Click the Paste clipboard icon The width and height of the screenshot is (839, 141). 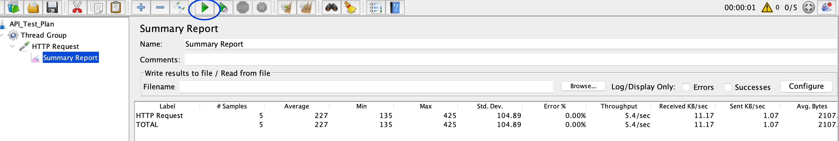click(116, 8)
